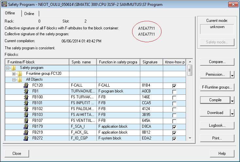Uncheck know-how protection for FB219
The image size is (240, 162).
click(174, 133)
